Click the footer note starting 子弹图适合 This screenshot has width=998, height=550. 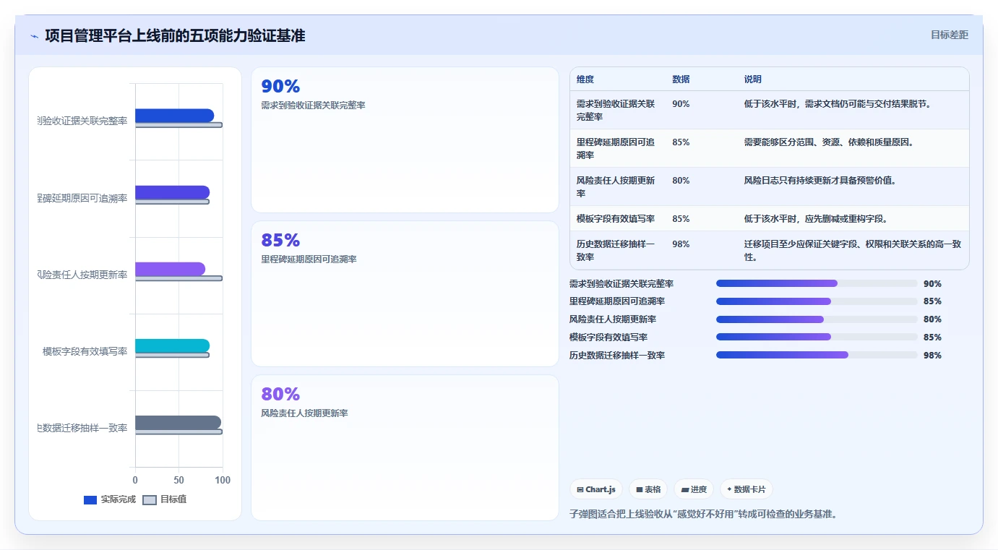tap(703, 515)
